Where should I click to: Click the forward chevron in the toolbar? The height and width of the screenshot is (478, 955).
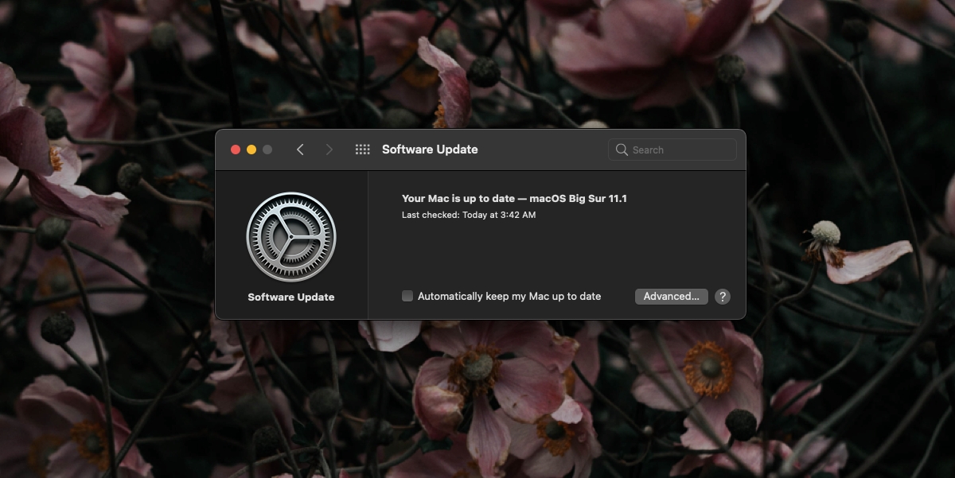point(329,150)
